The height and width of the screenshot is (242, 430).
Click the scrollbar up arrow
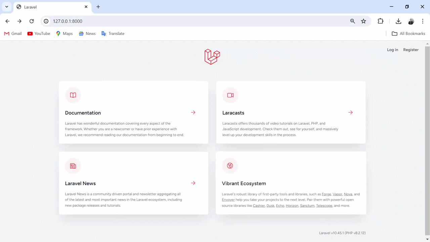pos(427,43)
